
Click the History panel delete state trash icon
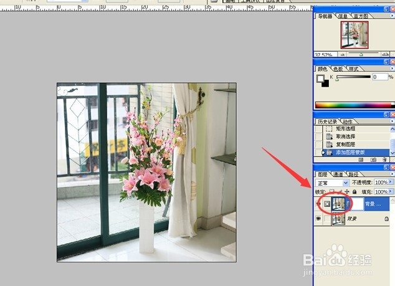tap(384, 160)
